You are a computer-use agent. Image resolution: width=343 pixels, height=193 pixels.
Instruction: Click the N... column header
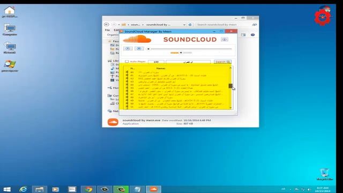click(x=132, y=69)
